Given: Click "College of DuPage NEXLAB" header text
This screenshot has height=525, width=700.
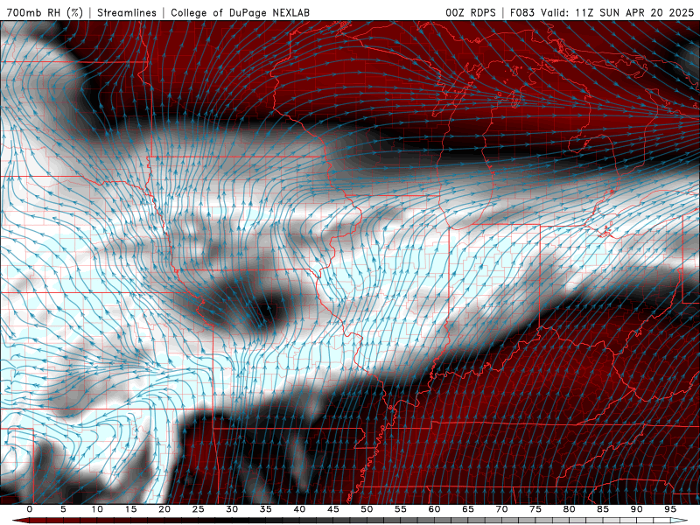Looking at the screenshot, I should point(240,12).
